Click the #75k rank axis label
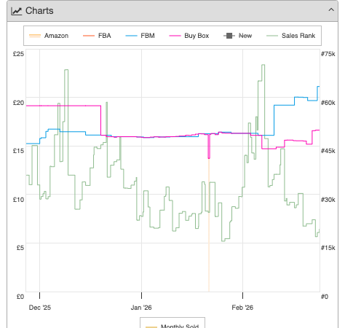This screenshot has height=328, width=345. point(328,54)
